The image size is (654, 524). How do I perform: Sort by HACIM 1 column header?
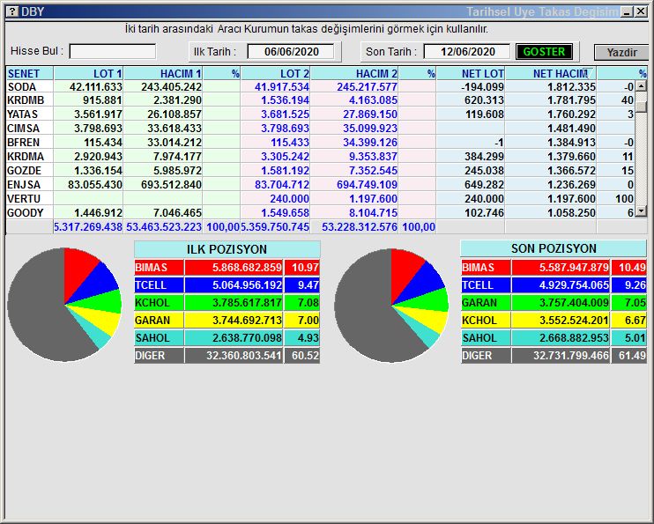163,73
